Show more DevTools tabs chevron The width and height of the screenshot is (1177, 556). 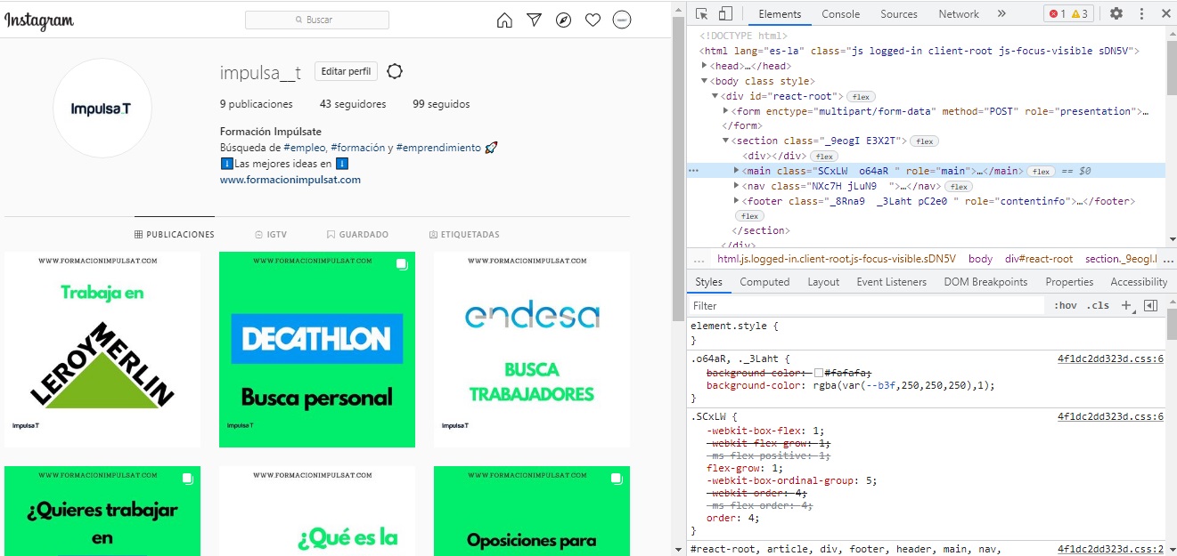(1001, 14)
